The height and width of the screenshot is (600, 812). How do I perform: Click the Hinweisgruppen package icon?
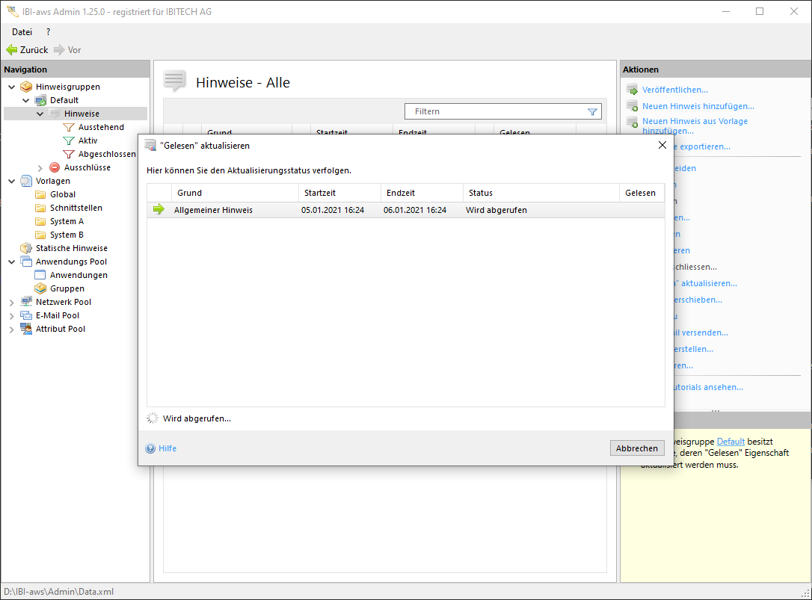[26, 87]
